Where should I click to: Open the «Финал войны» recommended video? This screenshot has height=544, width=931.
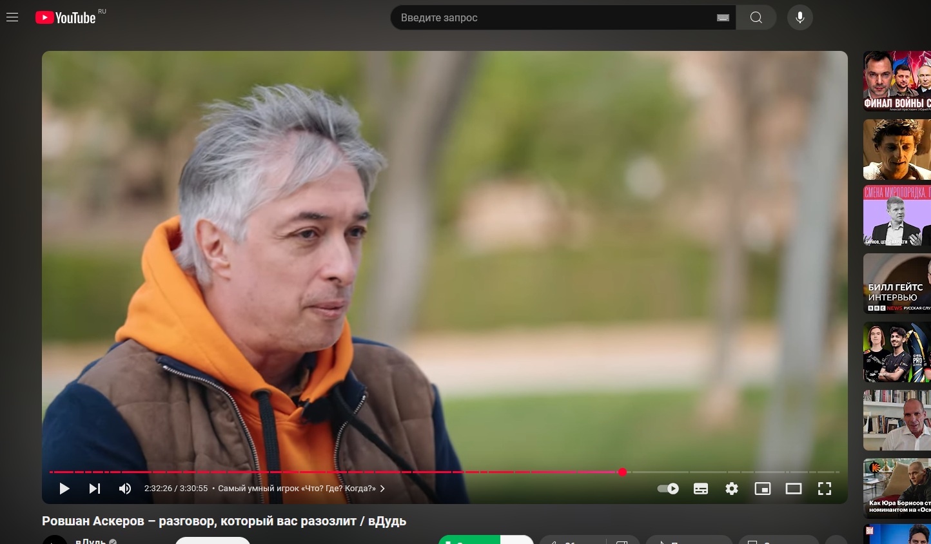click(x=897, y=81)
